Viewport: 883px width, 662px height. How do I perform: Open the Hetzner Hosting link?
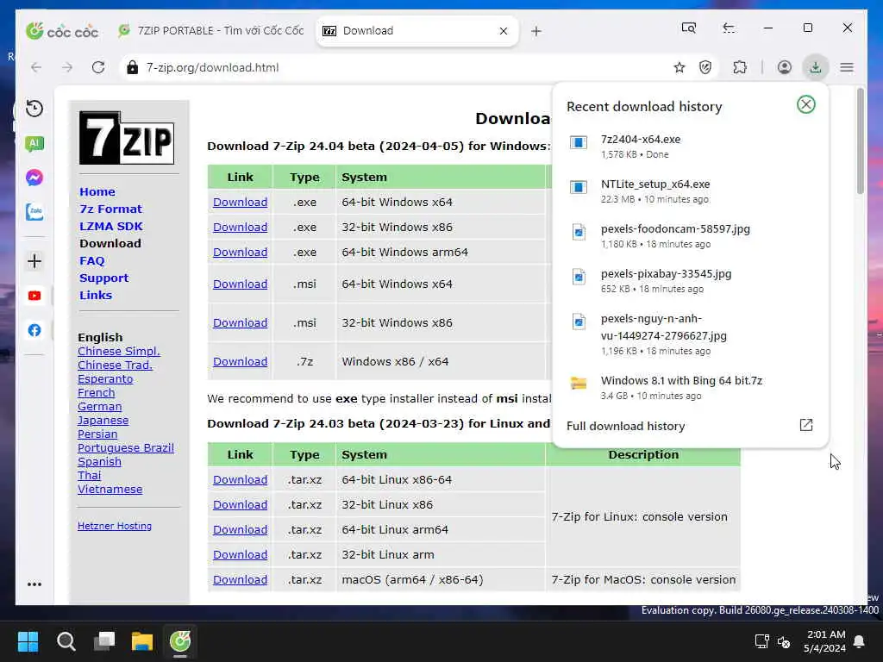point(115,526)
